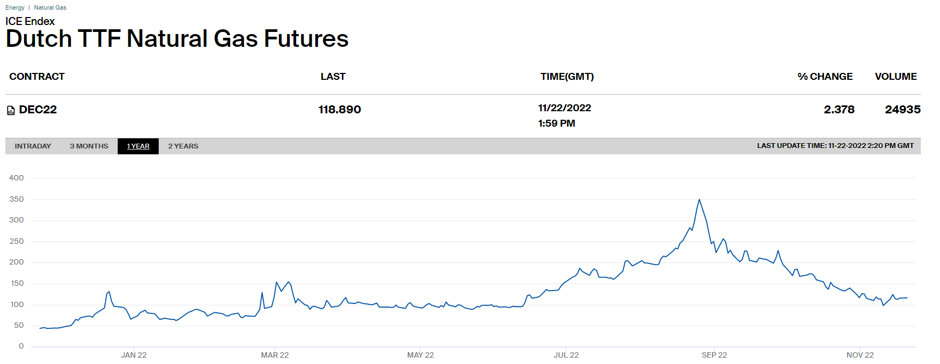Viewport: 940px width, 364px height.
Task: Click the TIME(GMT) column header
Action: (x=567, y=77)
